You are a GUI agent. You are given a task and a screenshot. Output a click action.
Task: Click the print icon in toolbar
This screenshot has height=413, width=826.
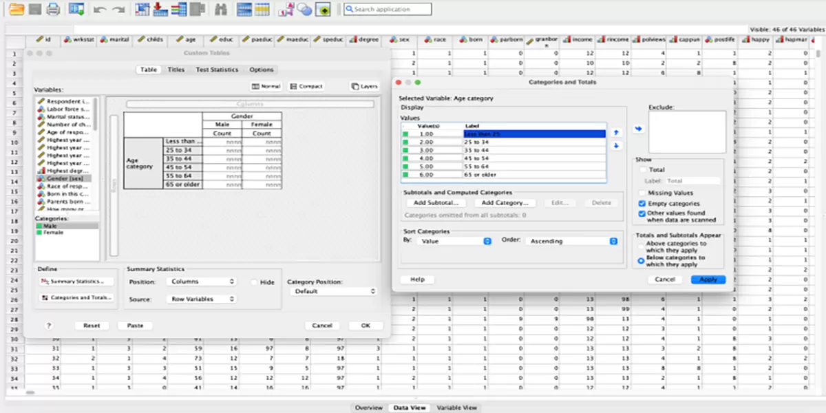[x=53, y=10]
